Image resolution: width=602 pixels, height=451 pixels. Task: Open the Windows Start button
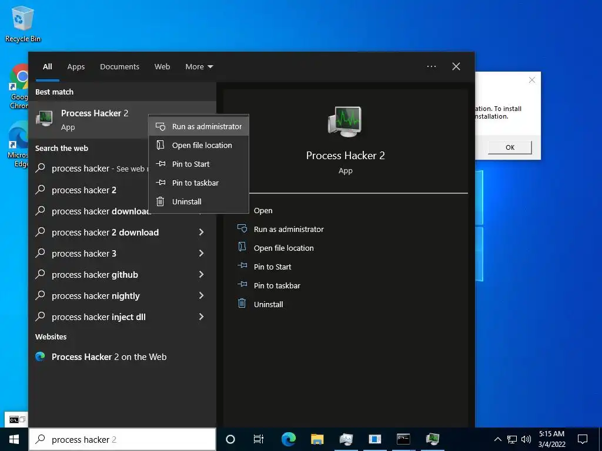[14, 439]
